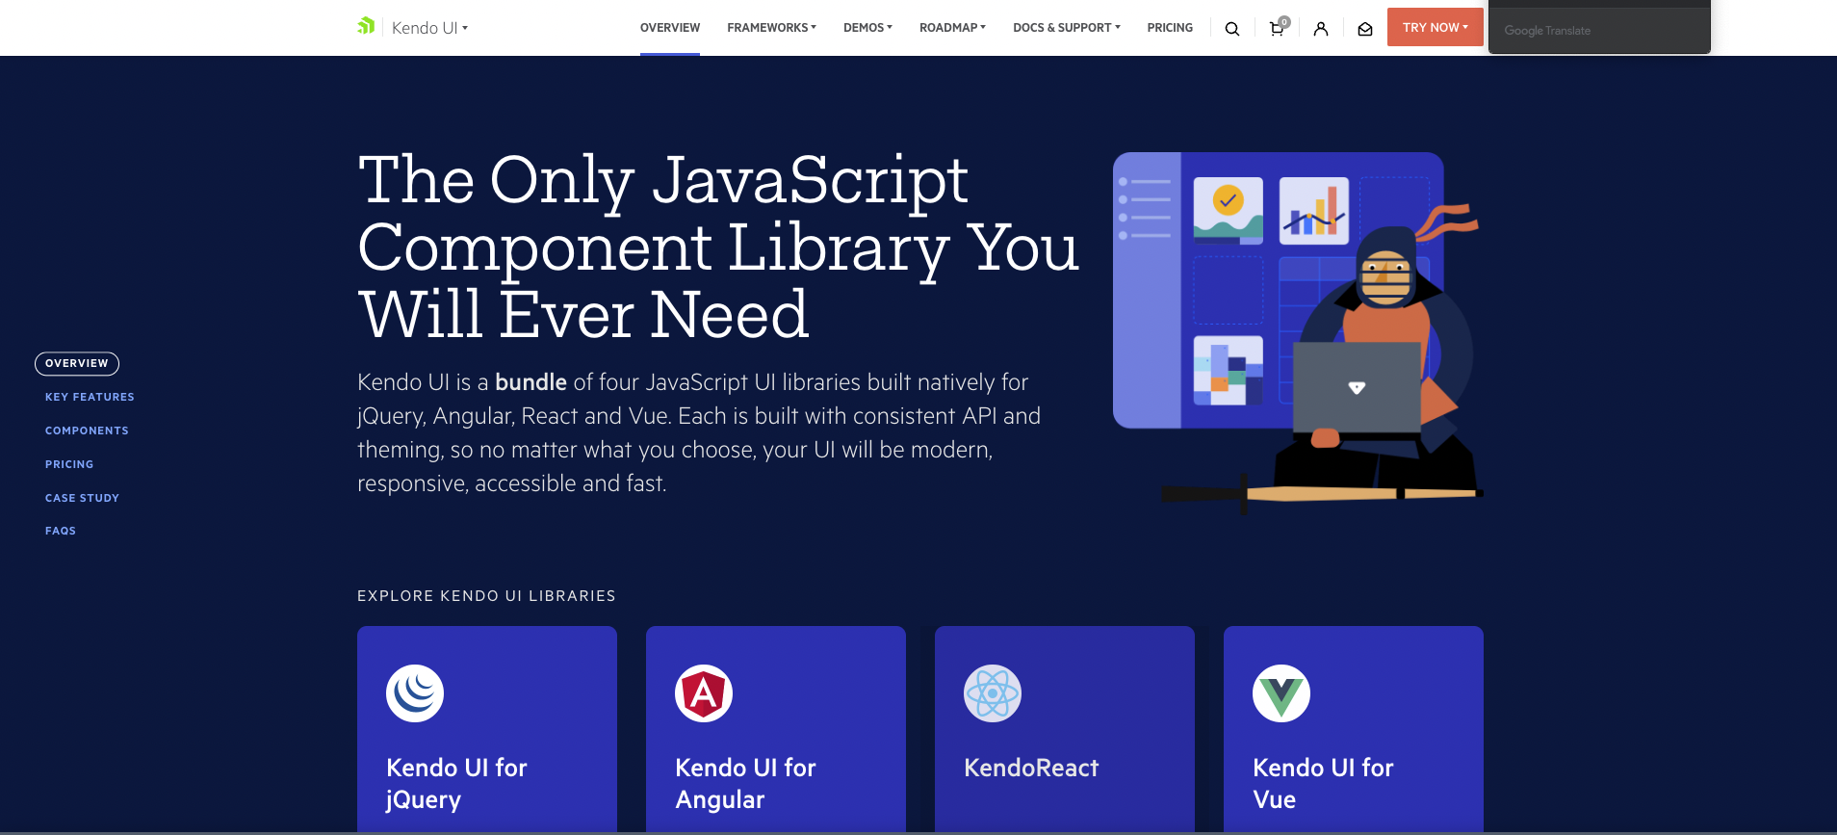Image resolution: width=1837 pixels, height=835 pixels.
Task: Jump to Components section in sidebar
Action: point(87,431)
